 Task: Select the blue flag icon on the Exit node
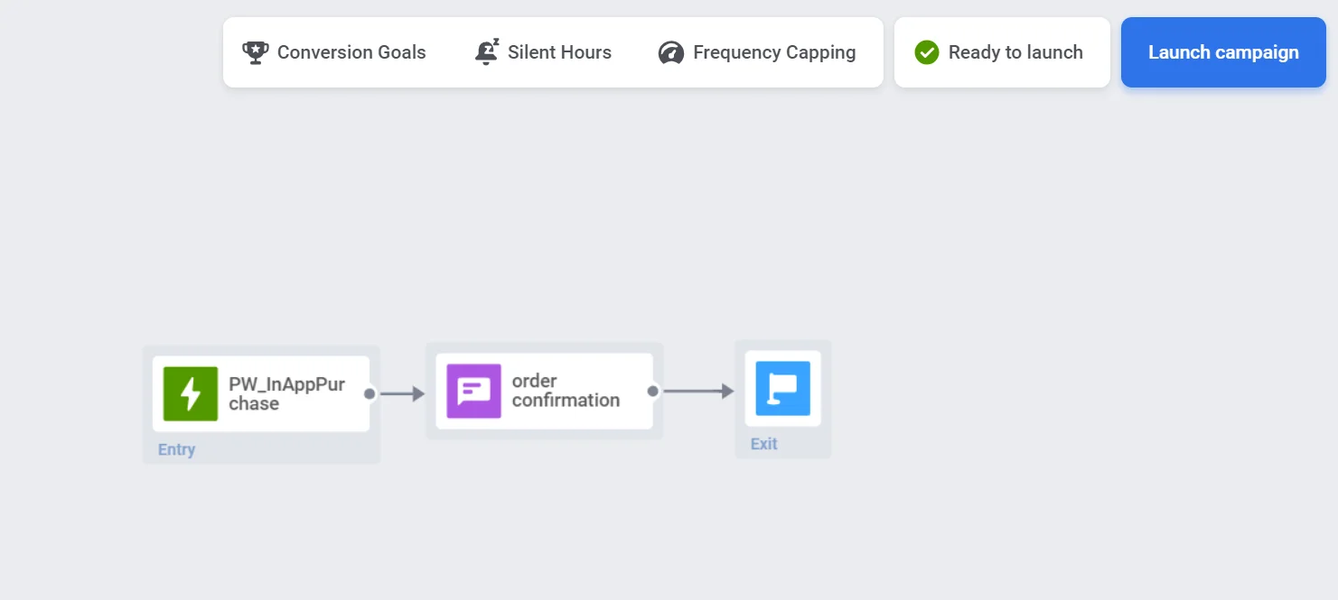click(781, 389)
